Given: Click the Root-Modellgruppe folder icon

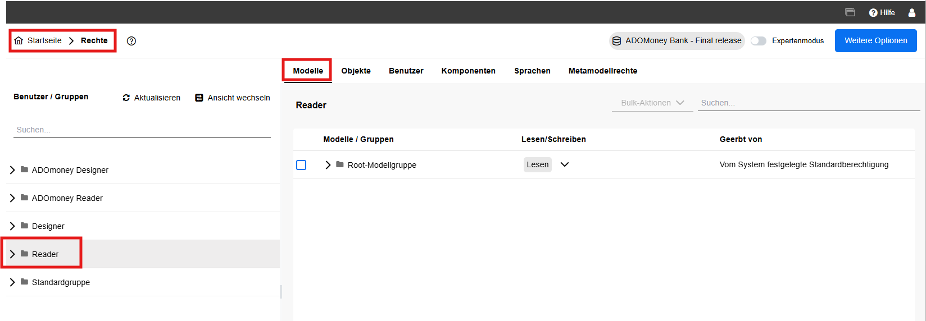Looking at the screenshot, I should 340,164.
